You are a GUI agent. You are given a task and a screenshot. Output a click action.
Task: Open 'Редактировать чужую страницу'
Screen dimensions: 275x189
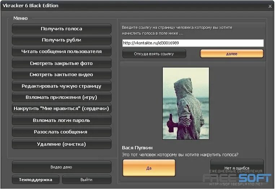62,86
